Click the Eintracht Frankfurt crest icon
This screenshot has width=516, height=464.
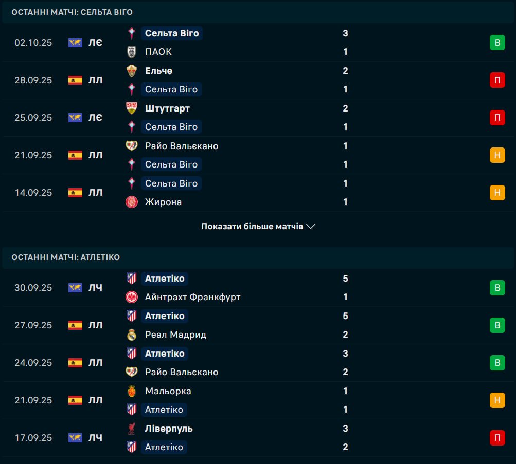(132, 297)
